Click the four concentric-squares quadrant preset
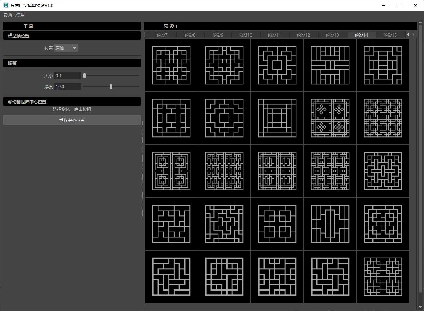This screenshot has height=311, width=424. pos(171,171)
